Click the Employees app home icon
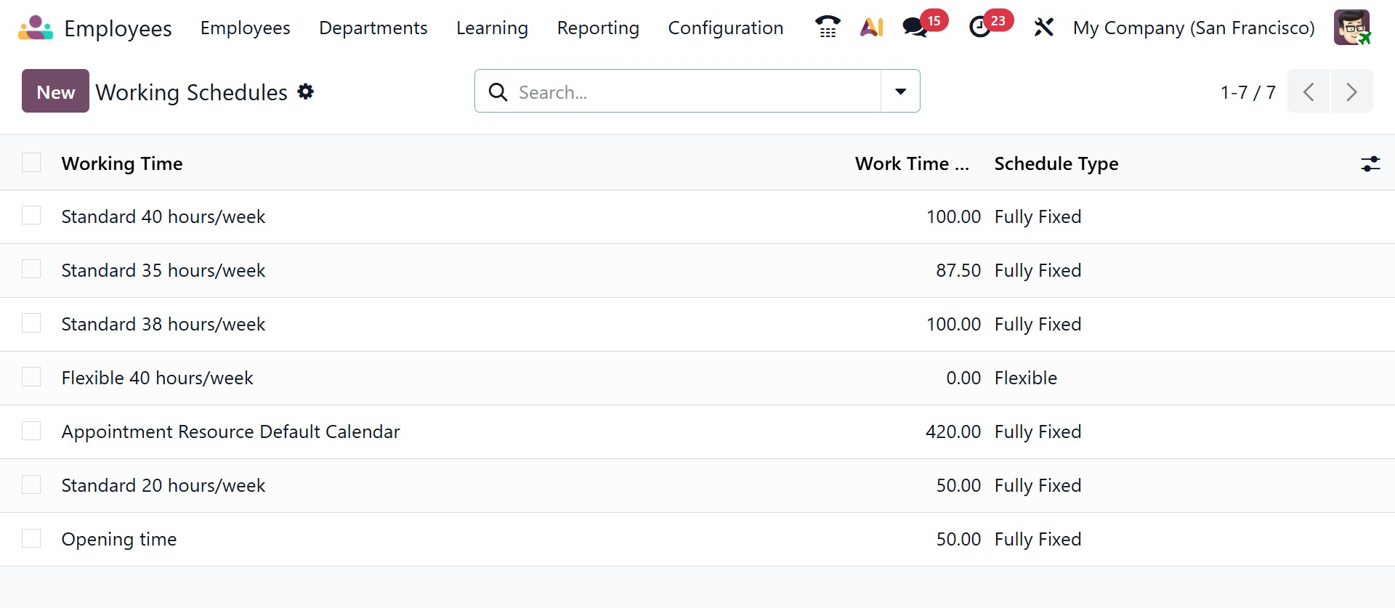Screen dimensions: 1395x608 [x=36, y=28]
